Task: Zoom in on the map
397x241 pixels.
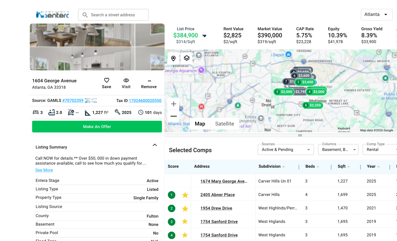Action: [174, 104]
